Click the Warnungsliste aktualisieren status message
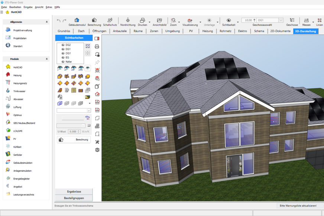The width and height of the screenshot is (324, 216). [297, 205]
